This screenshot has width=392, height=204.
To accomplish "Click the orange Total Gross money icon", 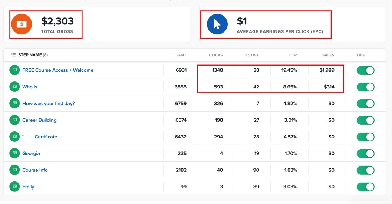I will coord(22,24).
